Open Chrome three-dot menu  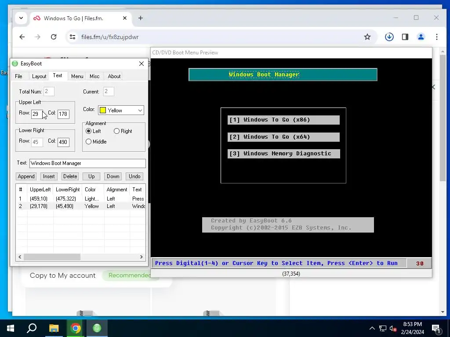pos(436,37)
